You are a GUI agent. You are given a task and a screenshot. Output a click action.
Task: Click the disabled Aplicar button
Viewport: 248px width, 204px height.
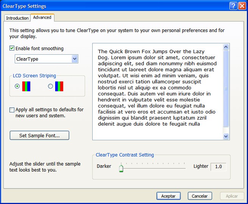tap(232, 196)
